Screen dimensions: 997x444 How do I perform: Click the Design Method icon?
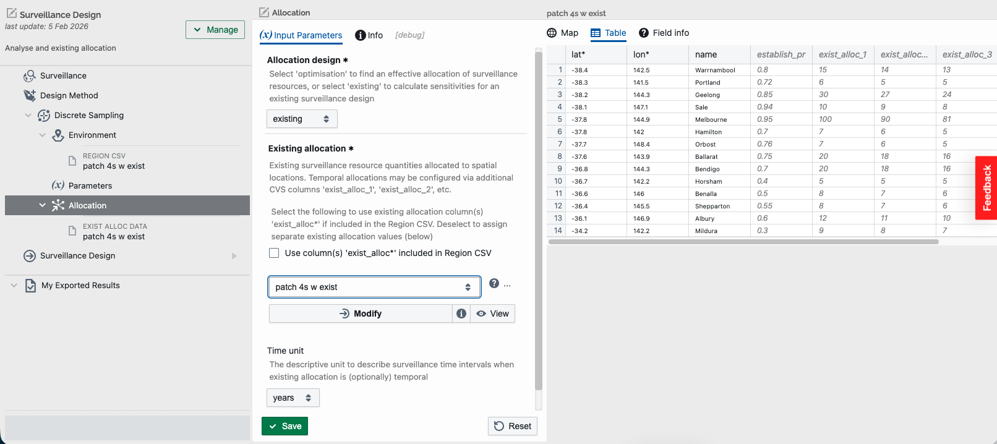[29, 95]
